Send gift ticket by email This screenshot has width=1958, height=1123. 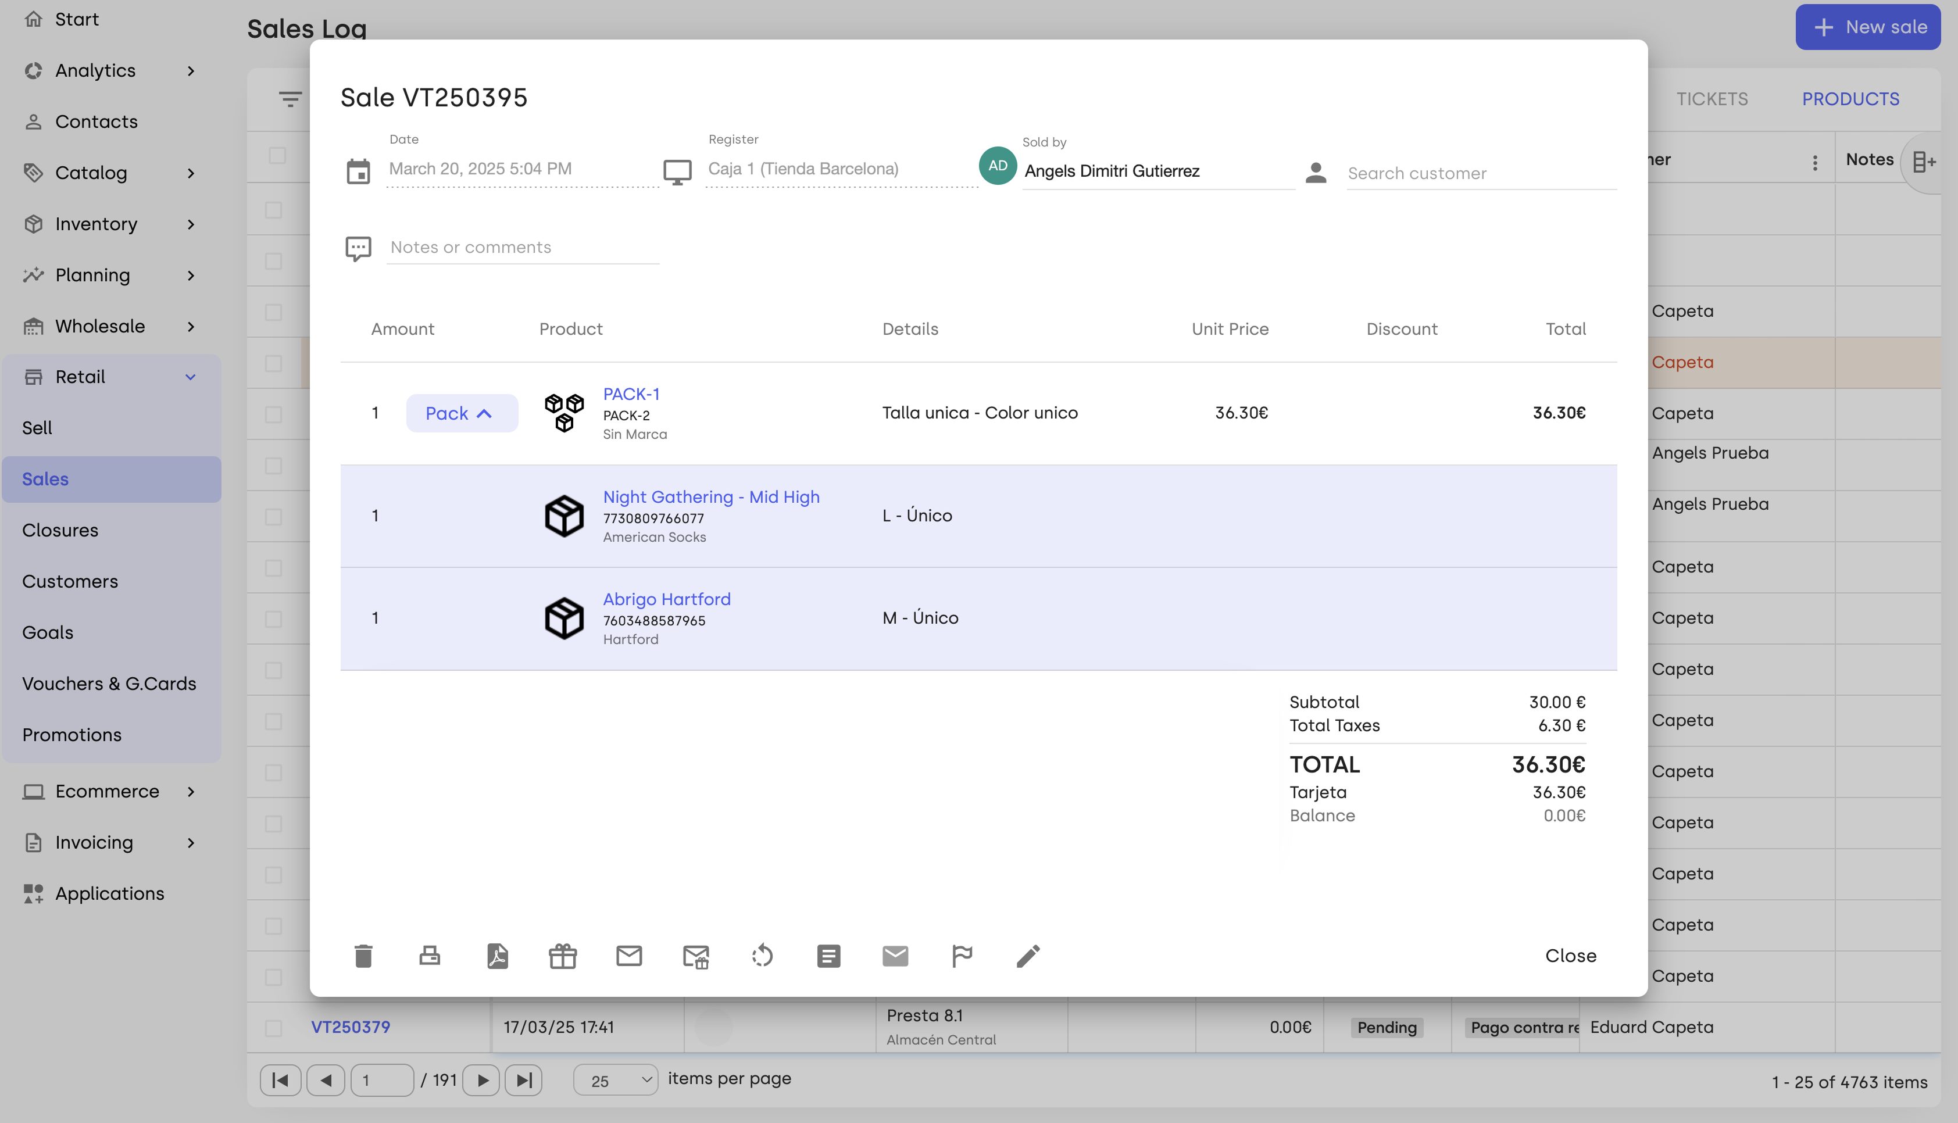(x=696, y=956)
